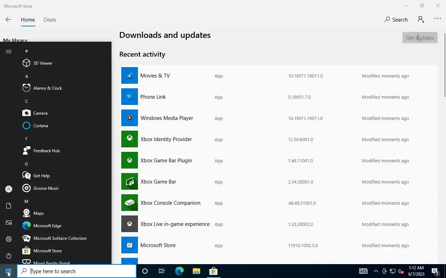
Task: Open Documents from the Start sidebar
Action: coord(9,206)
